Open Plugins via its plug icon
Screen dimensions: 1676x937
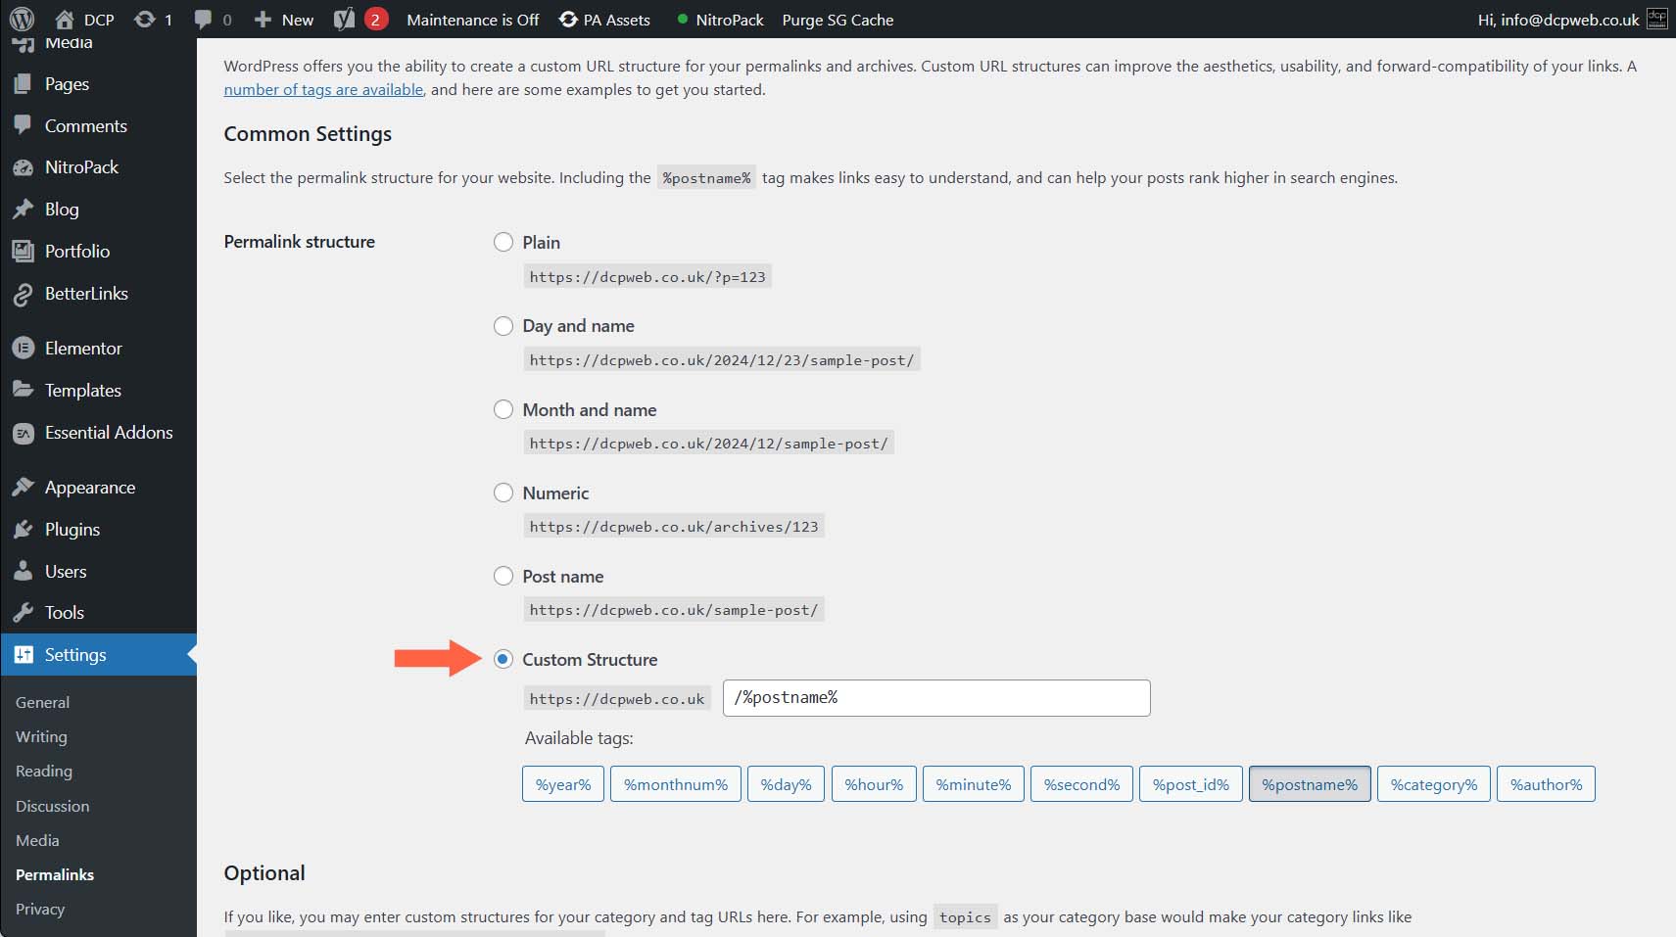point(24,530)
